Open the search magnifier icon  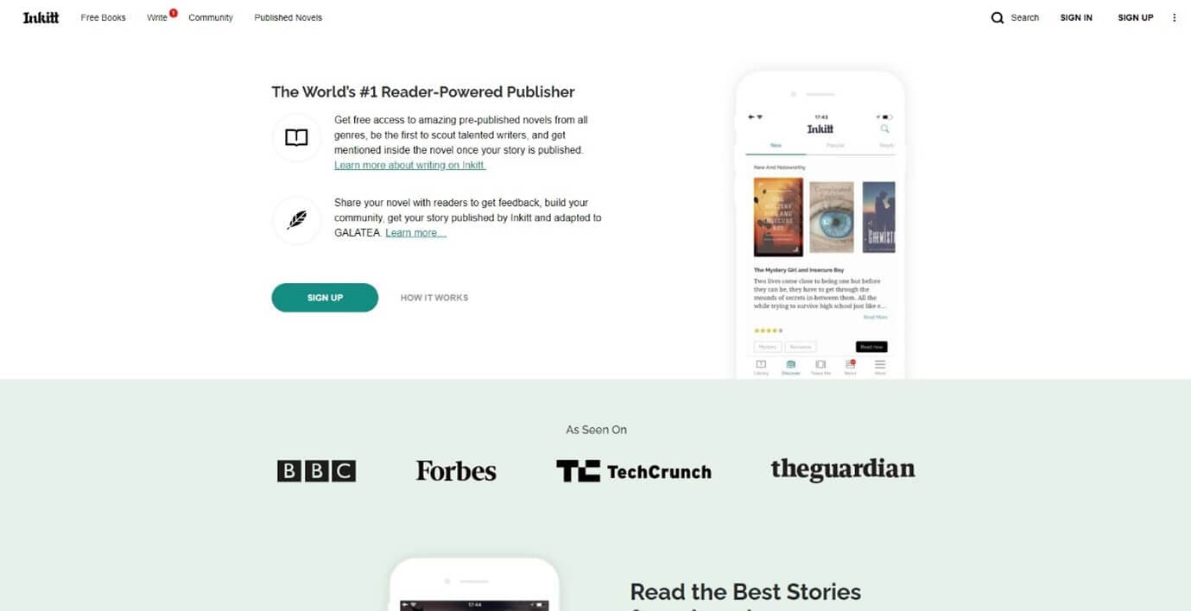pos(998,17)
